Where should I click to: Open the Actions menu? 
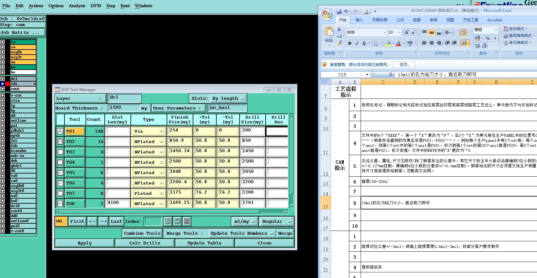click(x=36, y=6)
